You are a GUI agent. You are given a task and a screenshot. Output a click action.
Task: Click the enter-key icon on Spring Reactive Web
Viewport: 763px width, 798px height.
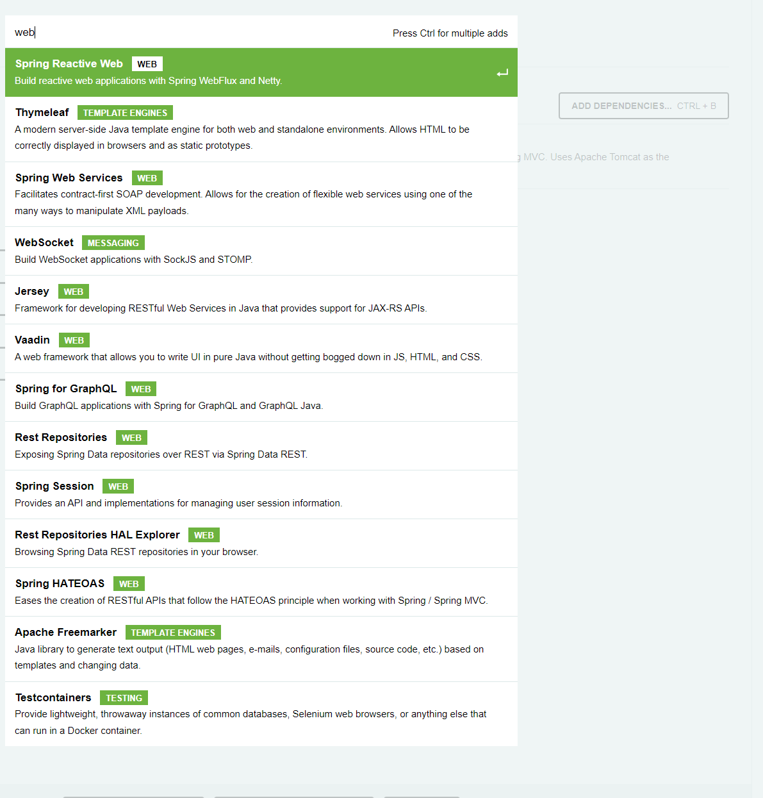(502, 73)
